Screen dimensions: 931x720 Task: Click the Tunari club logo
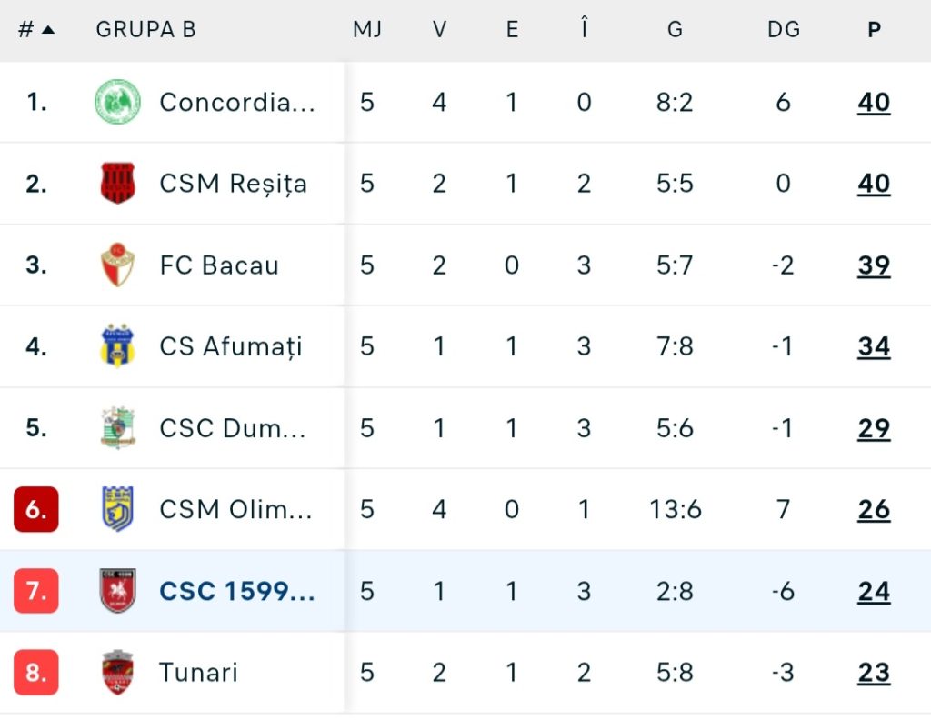pyautogui.click(x=117, y=673)
